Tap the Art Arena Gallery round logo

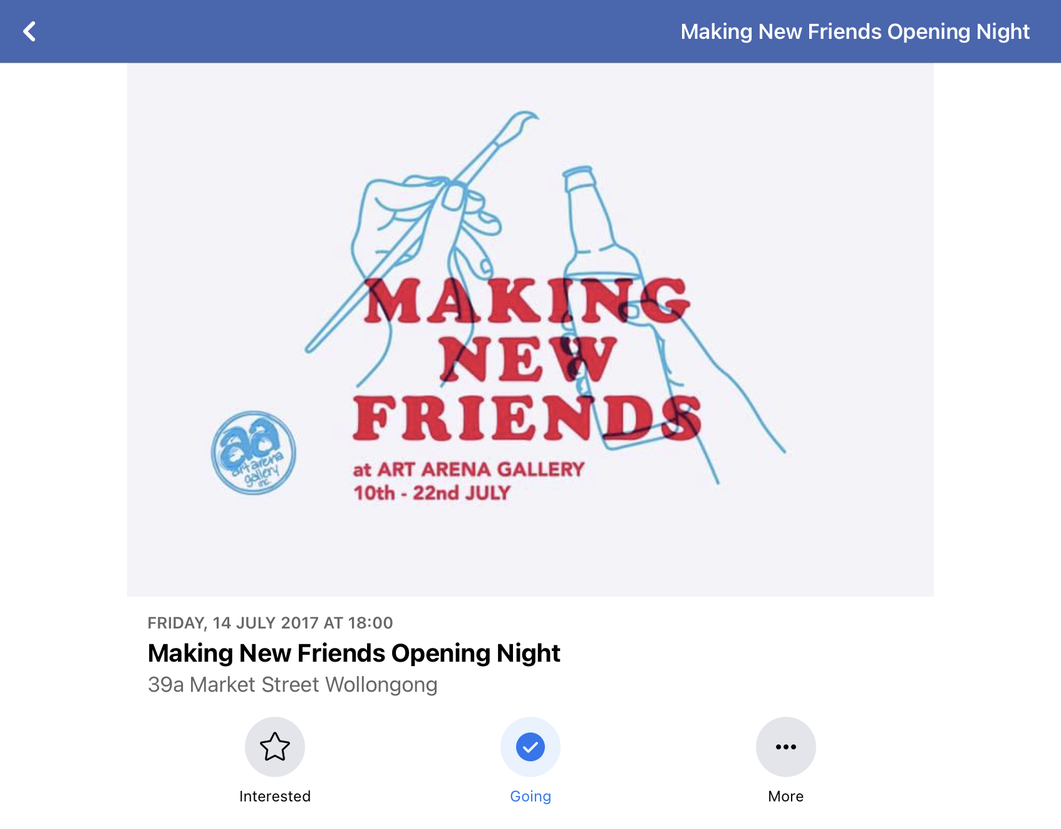click(254, 452)
